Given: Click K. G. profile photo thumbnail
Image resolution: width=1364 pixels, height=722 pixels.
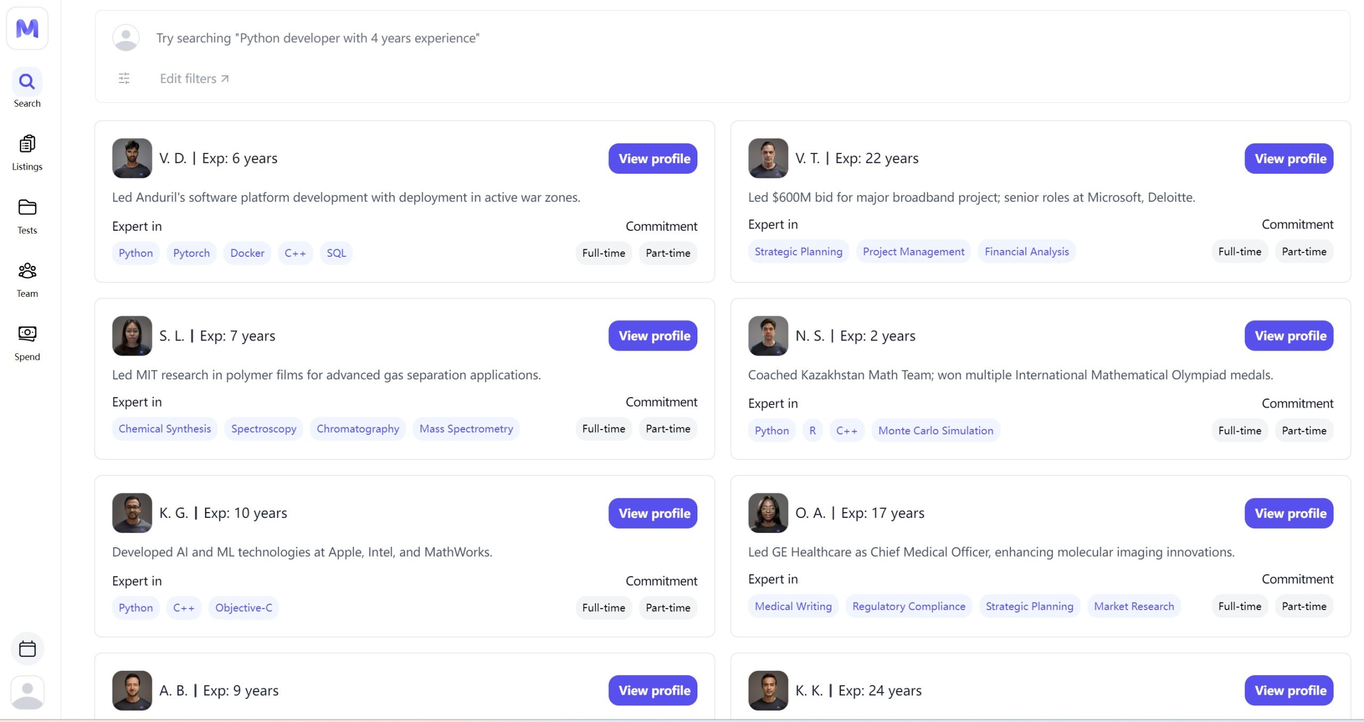Looking at the screenshot, I should 132,513.
